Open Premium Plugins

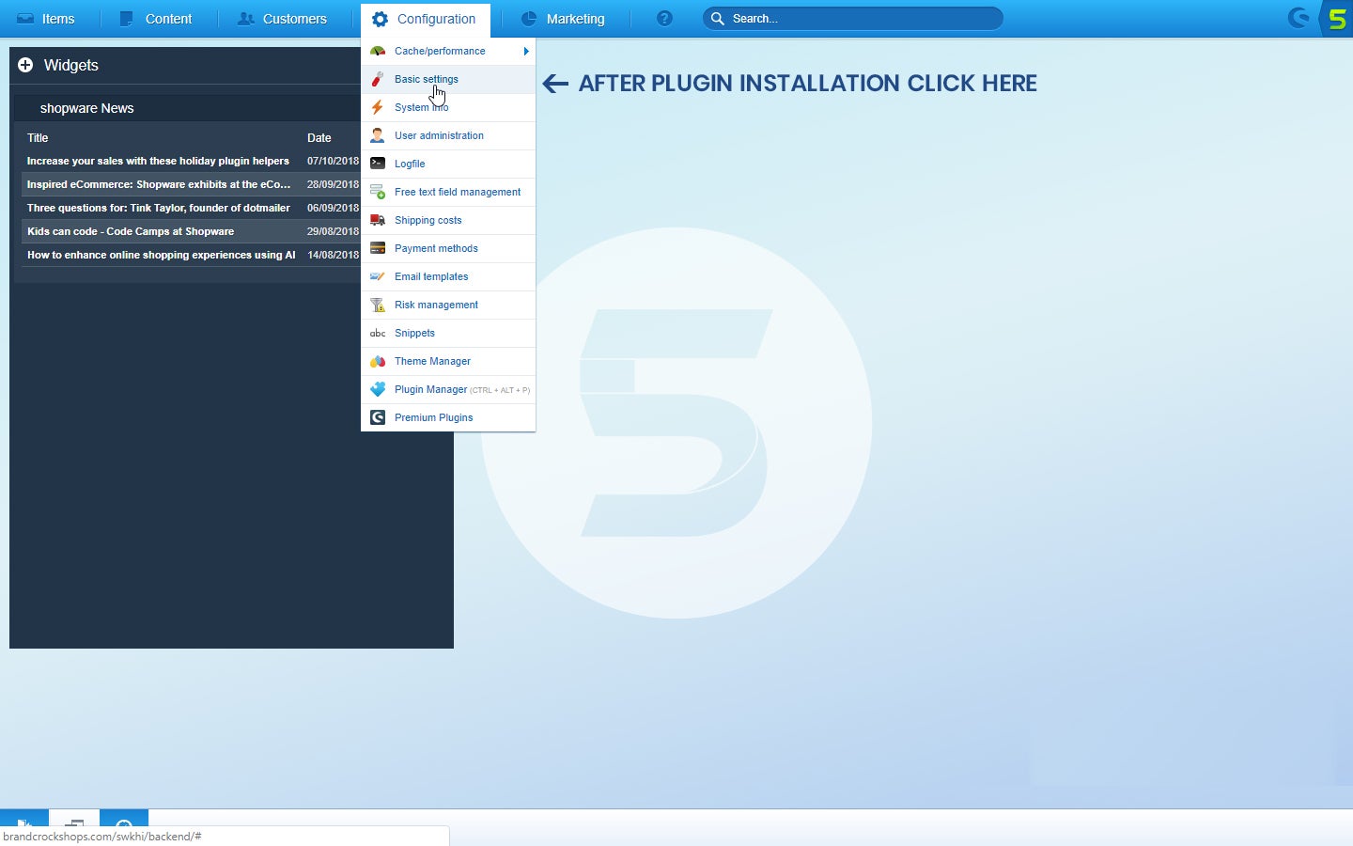pos(448,417)
